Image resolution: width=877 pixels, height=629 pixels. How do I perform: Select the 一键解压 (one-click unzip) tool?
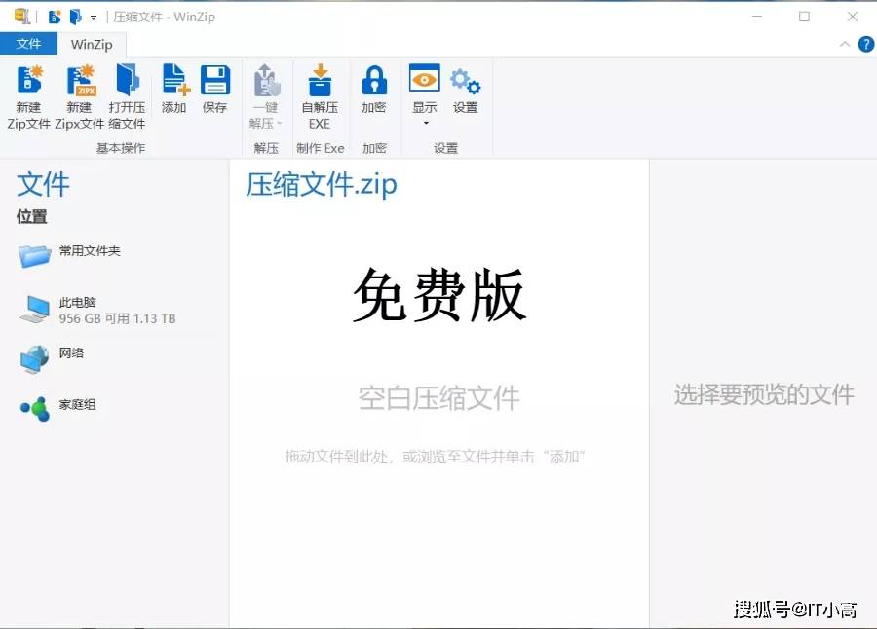pyautogui.click(x=265, y=92)
